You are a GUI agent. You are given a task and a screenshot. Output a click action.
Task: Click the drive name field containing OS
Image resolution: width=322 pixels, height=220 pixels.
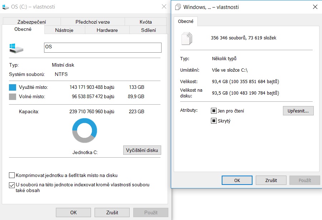103,48
